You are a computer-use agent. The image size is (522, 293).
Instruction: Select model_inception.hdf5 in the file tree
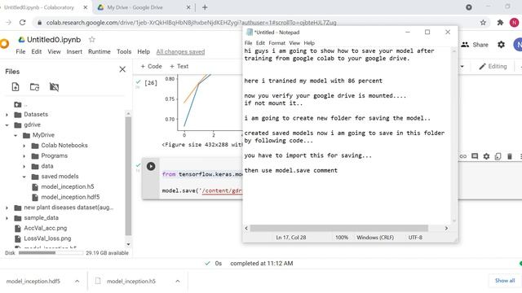click(70, 197)
